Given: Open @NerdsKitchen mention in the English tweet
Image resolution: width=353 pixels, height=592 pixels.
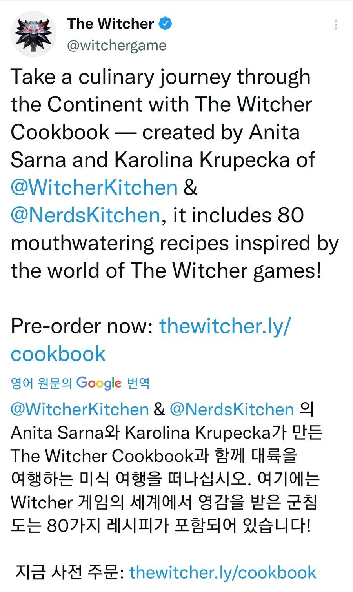Looking at the screenshot, I should 86,215.
